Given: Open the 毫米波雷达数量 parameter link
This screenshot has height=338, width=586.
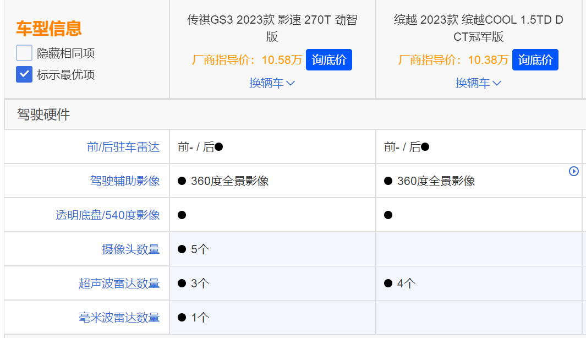Looking at the screenshot, I should [119, 318].
